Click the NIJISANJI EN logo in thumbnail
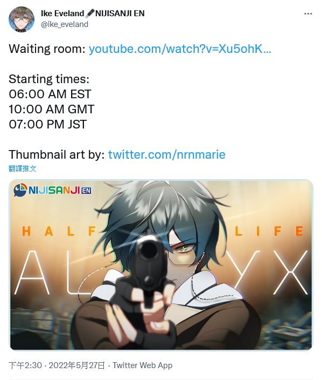The image size is (322, 380). click(x=52, y=190)
